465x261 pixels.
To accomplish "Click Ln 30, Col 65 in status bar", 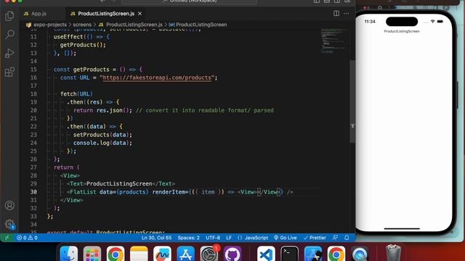I will coord(157,238).
